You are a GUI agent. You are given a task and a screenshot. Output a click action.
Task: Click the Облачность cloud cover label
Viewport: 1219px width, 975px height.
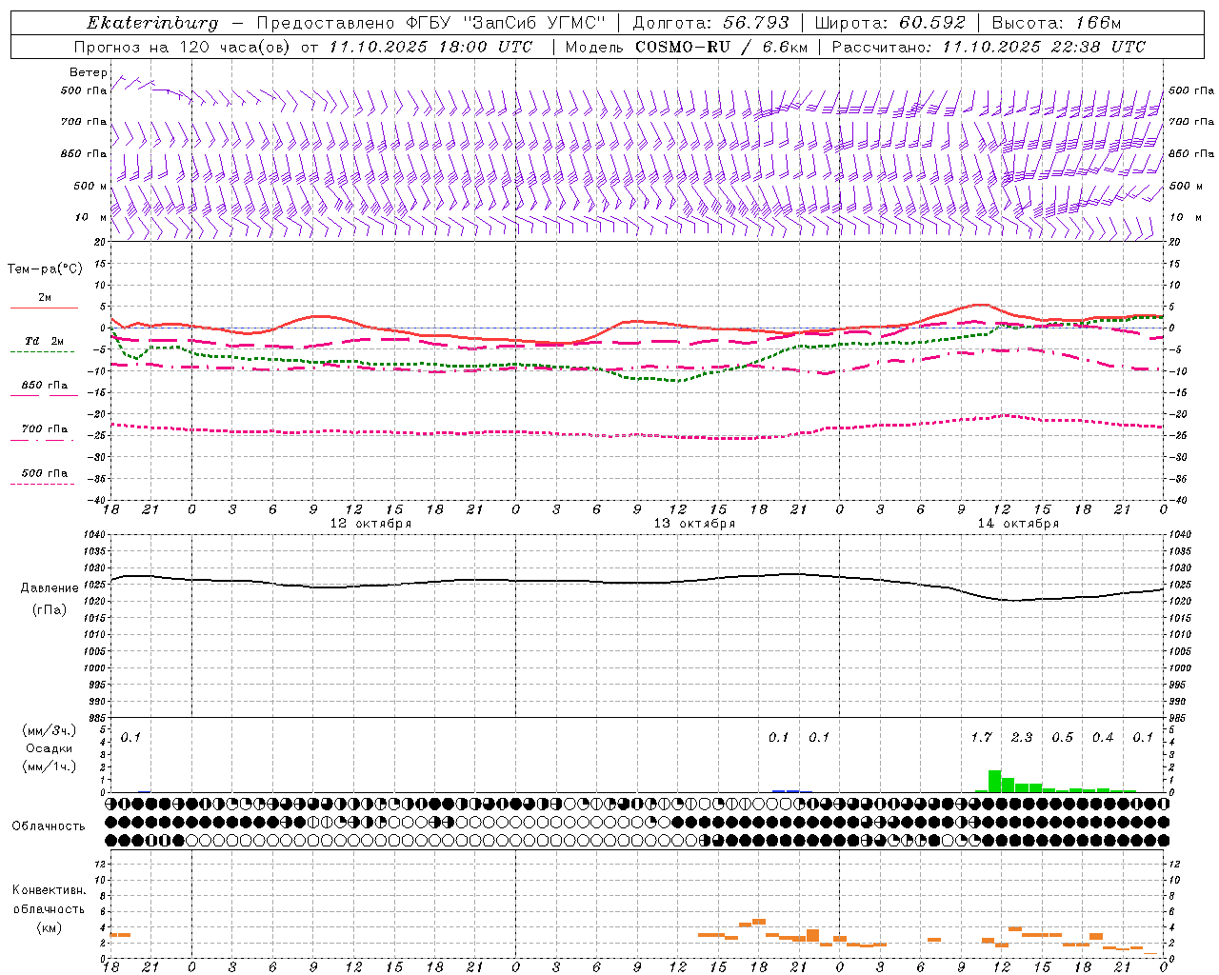click(49, 826)
